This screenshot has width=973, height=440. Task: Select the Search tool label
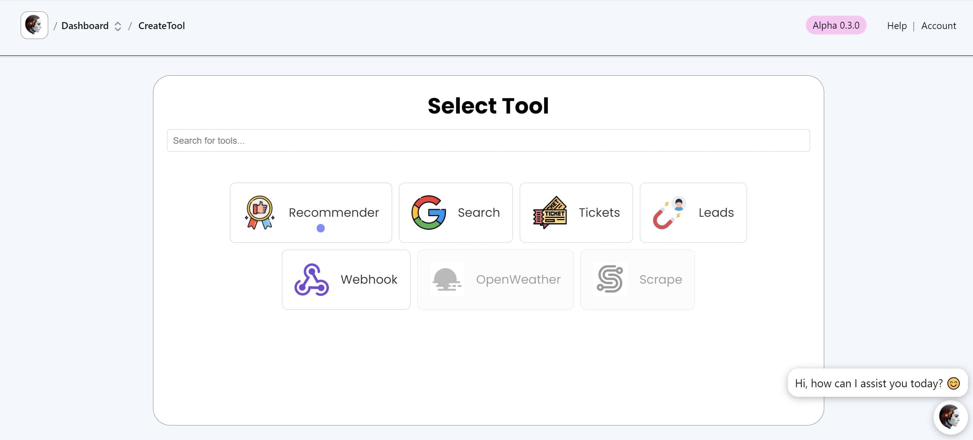[479, 213]
